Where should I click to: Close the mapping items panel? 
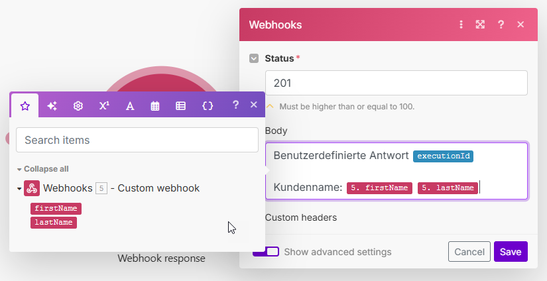point(253,105)
